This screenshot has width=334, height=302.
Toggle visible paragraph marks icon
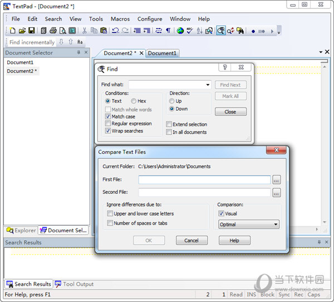pos(168,31)
